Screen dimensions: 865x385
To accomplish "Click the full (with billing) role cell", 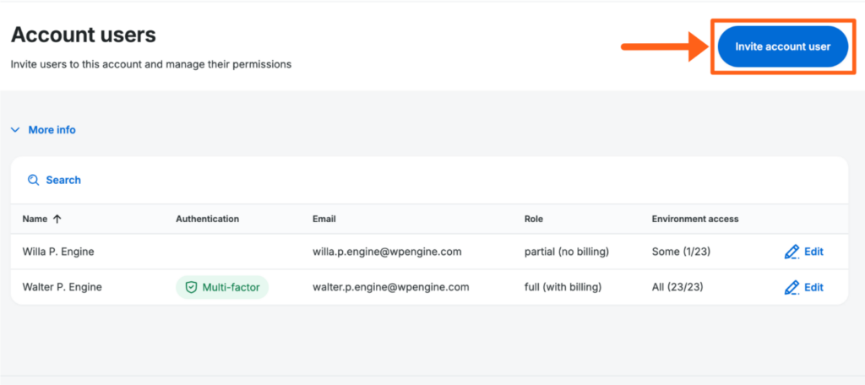I will click(x=563, y=287).
